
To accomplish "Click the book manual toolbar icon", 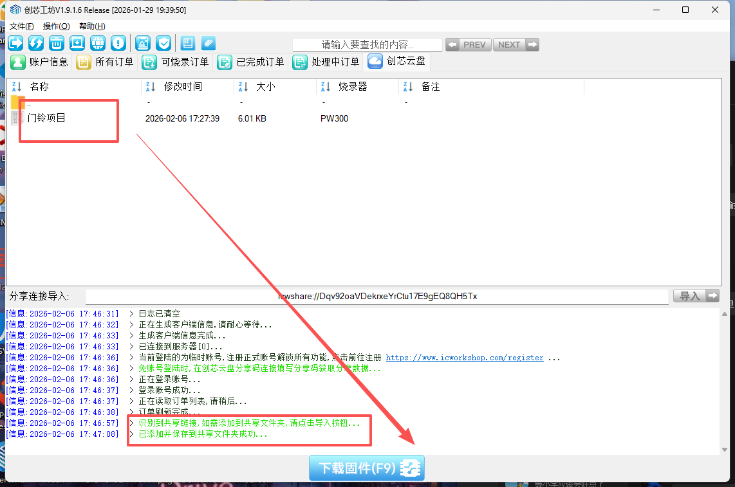I will point(187,43).
